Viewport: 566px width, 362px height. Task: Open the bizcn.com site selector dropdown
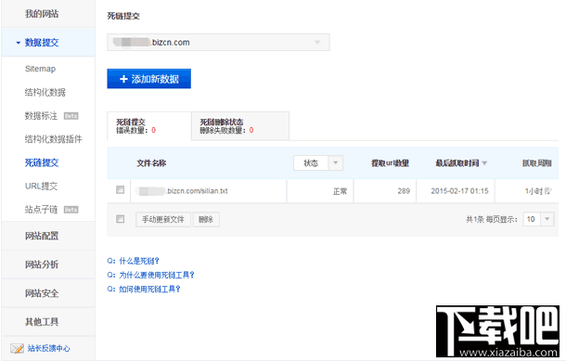pyautogui.click(x=218, y=43)
